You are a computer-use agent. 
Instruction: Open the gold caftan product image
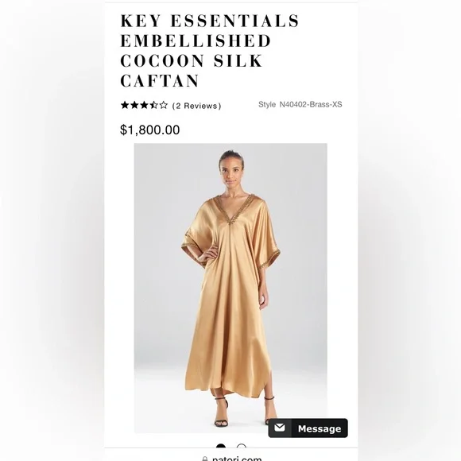pos(230,288)
